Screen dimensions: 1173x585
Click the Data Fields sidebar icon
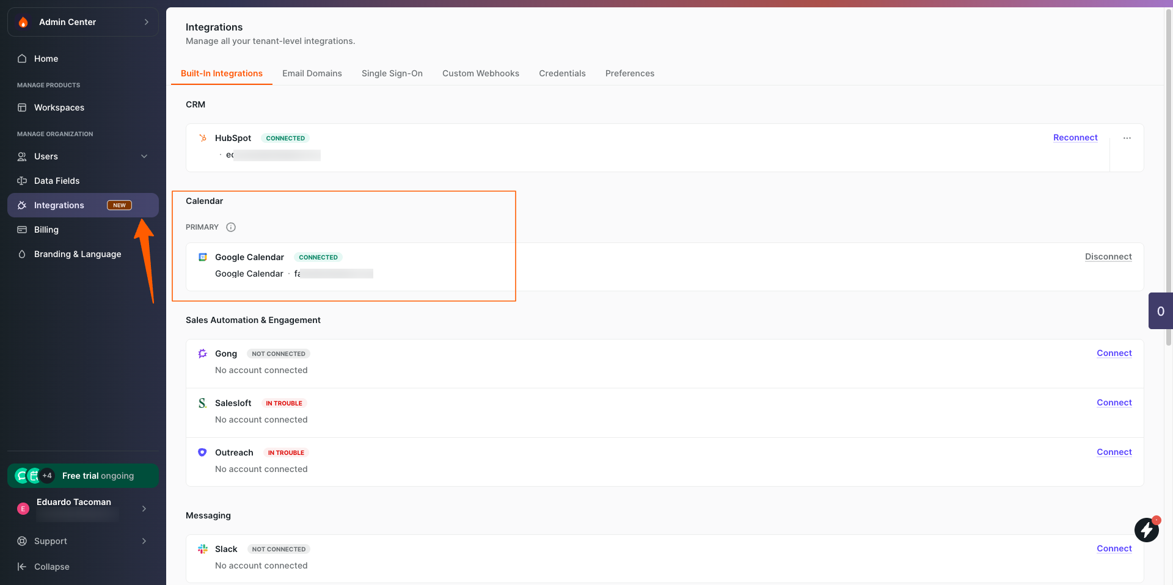click(22, 181)
